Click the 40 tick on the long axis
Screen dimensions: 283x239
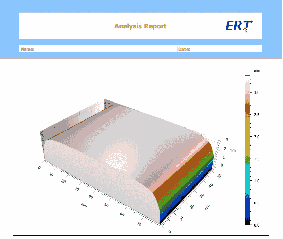tap(91, 197)
